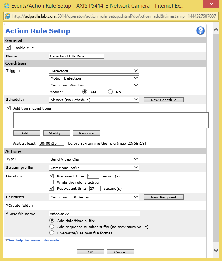The image size is (222, 261).
Task: Toggle the Pre-event time checkbox
Action: pyautogui.click(x=52, y=176)
